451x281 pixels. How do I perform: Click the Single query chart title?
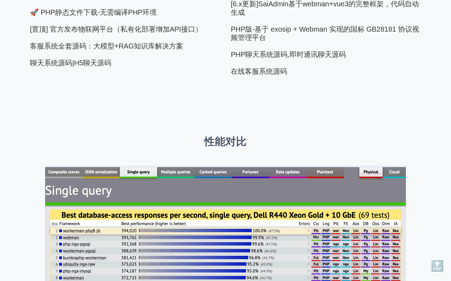[x=78, y=190]
